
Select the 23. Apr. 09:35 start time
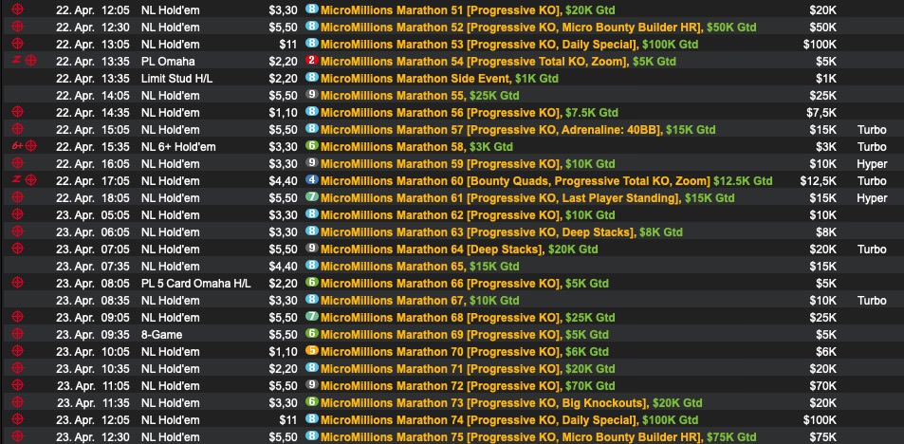pos(92,335)
